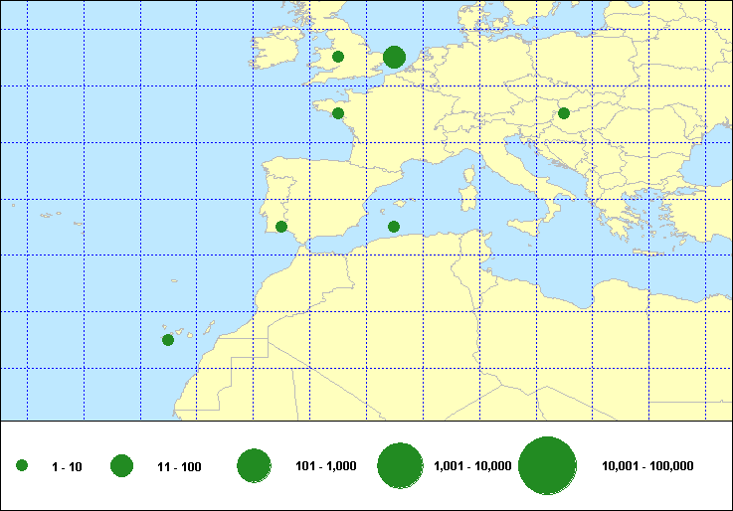This screenshot has height=511, width=733.
Task: Click the "1,001 - 10,000" legend label
Action: click(x=472, y=466)
